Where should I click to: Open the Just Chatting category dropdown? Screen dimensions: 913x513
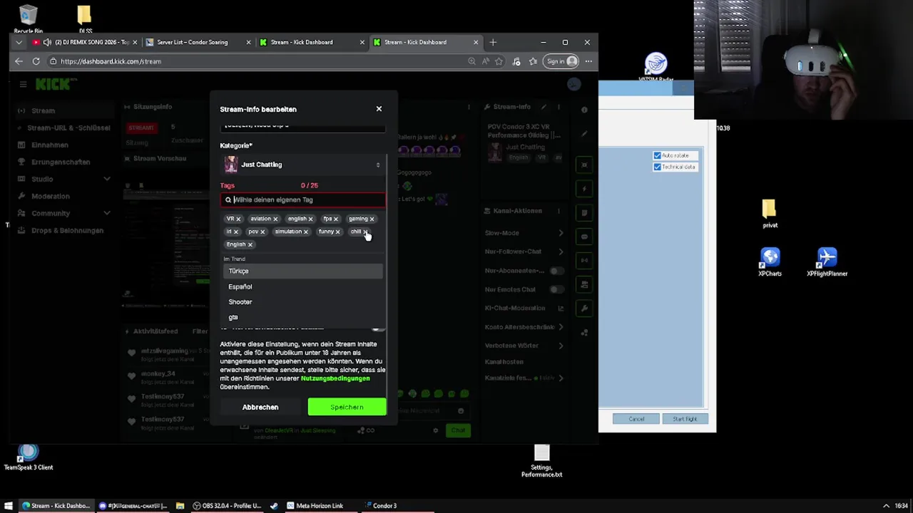[302, 165]
